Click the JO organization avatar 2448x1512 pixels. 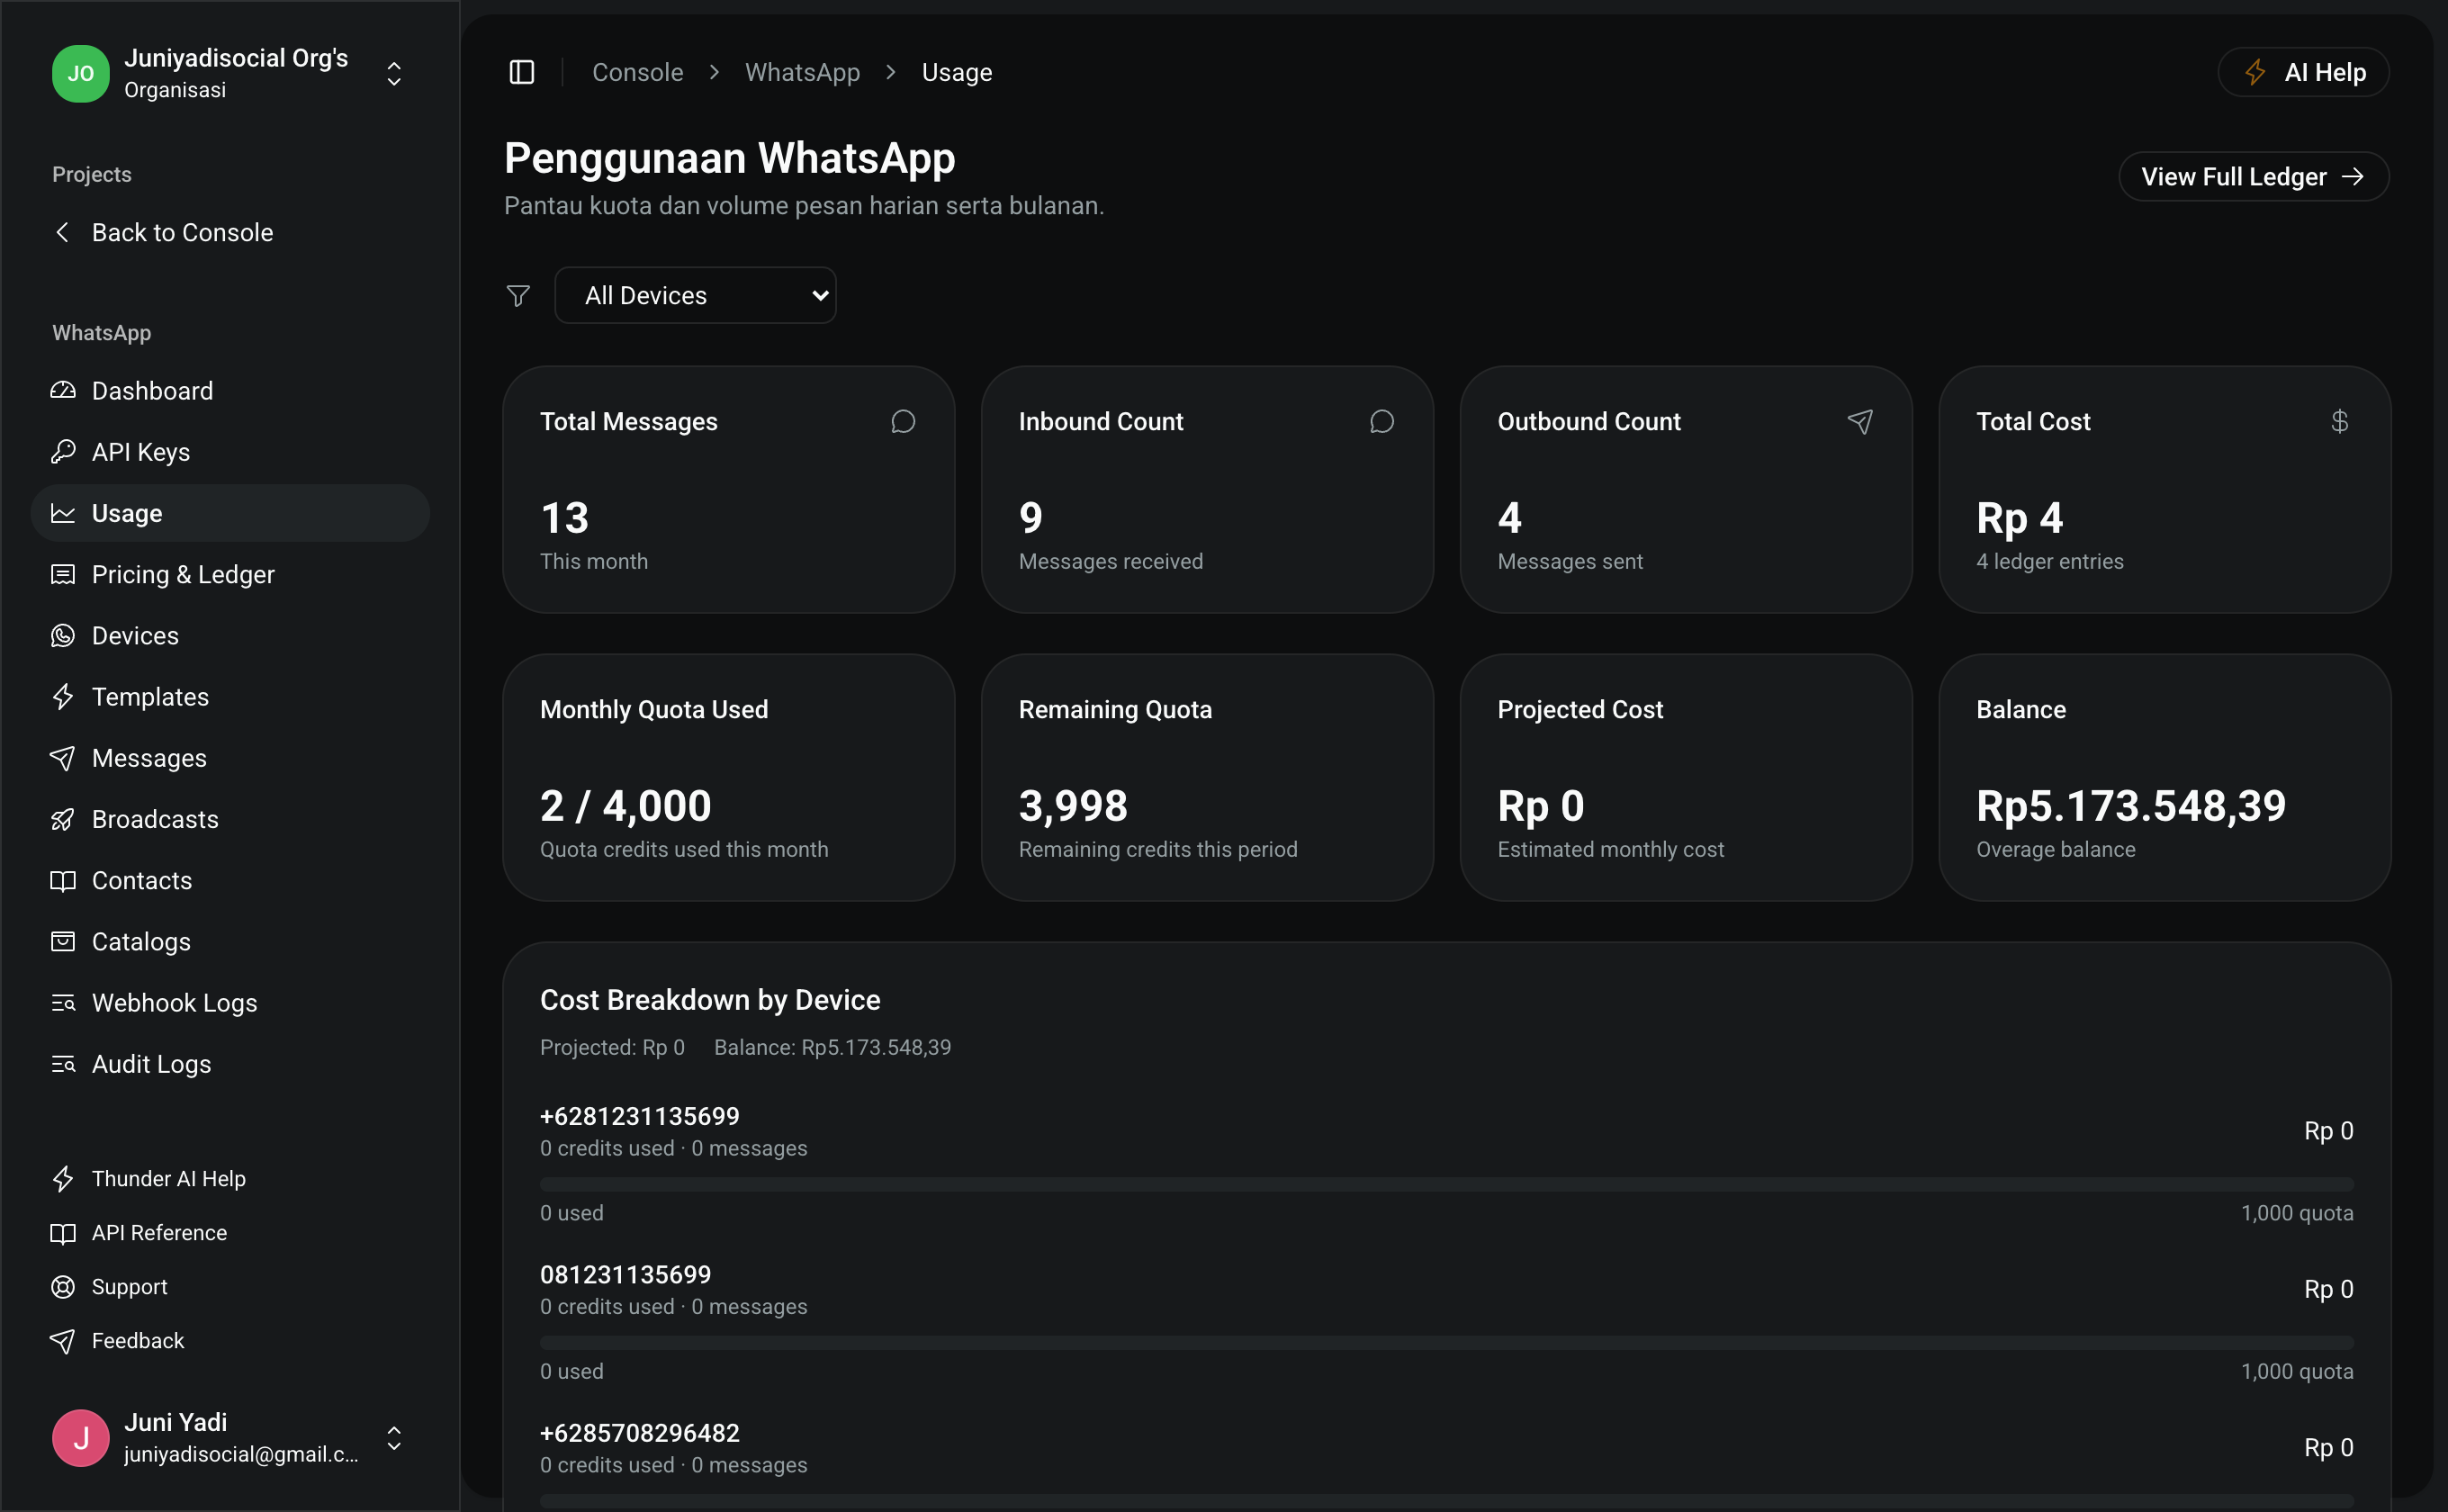coord(80,73)
